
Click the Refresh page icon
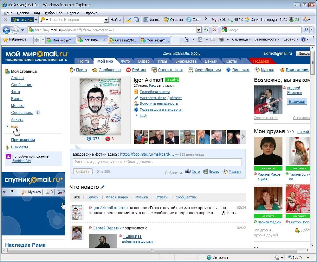(206, 30)
